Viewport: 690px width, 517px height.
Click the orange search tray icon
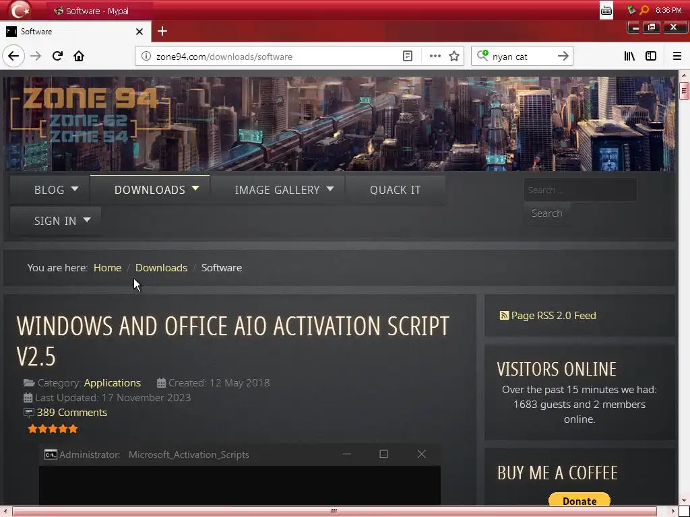tap(644, 9)
